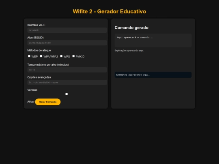Tick the WPA/WPA2 checkbox
Image resolution: width=219 pixels, height=164 pixels.
click(x=41, y=56)
